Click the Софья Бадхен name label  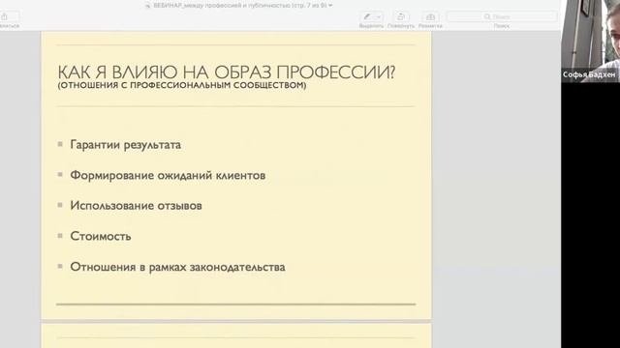(589, 74)
